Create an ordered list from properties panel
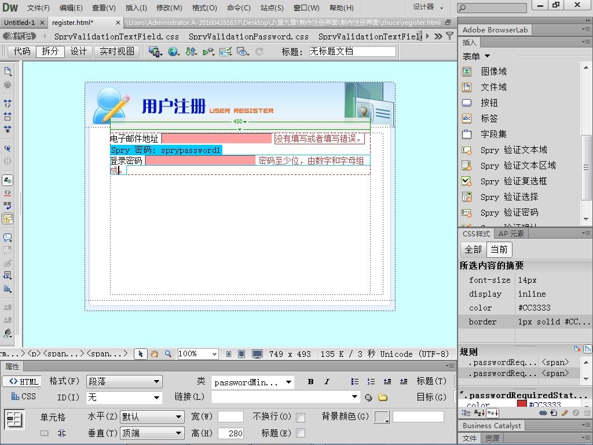Image resolution: width=593 pixels, height=445 pixels. [x=371, y=381]
